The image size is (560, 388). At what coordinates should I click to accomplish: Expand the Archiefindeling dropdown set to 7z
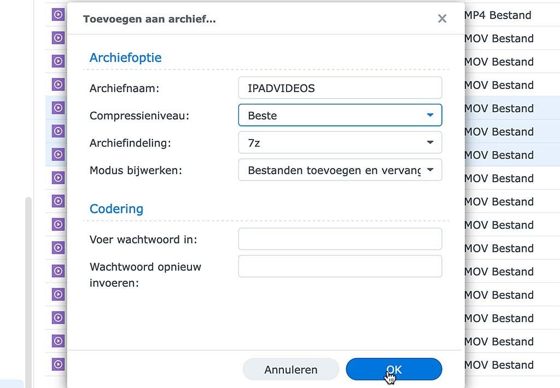coord(340,143)
